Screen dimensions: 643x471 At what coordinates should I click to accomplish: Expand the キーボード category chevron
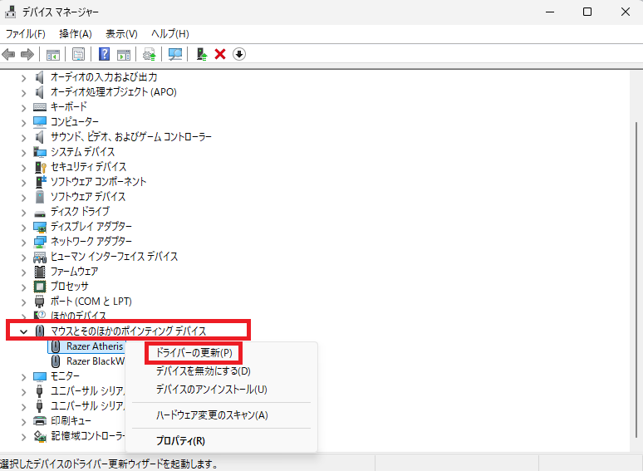pyautogui.click(x=24, y=108)
